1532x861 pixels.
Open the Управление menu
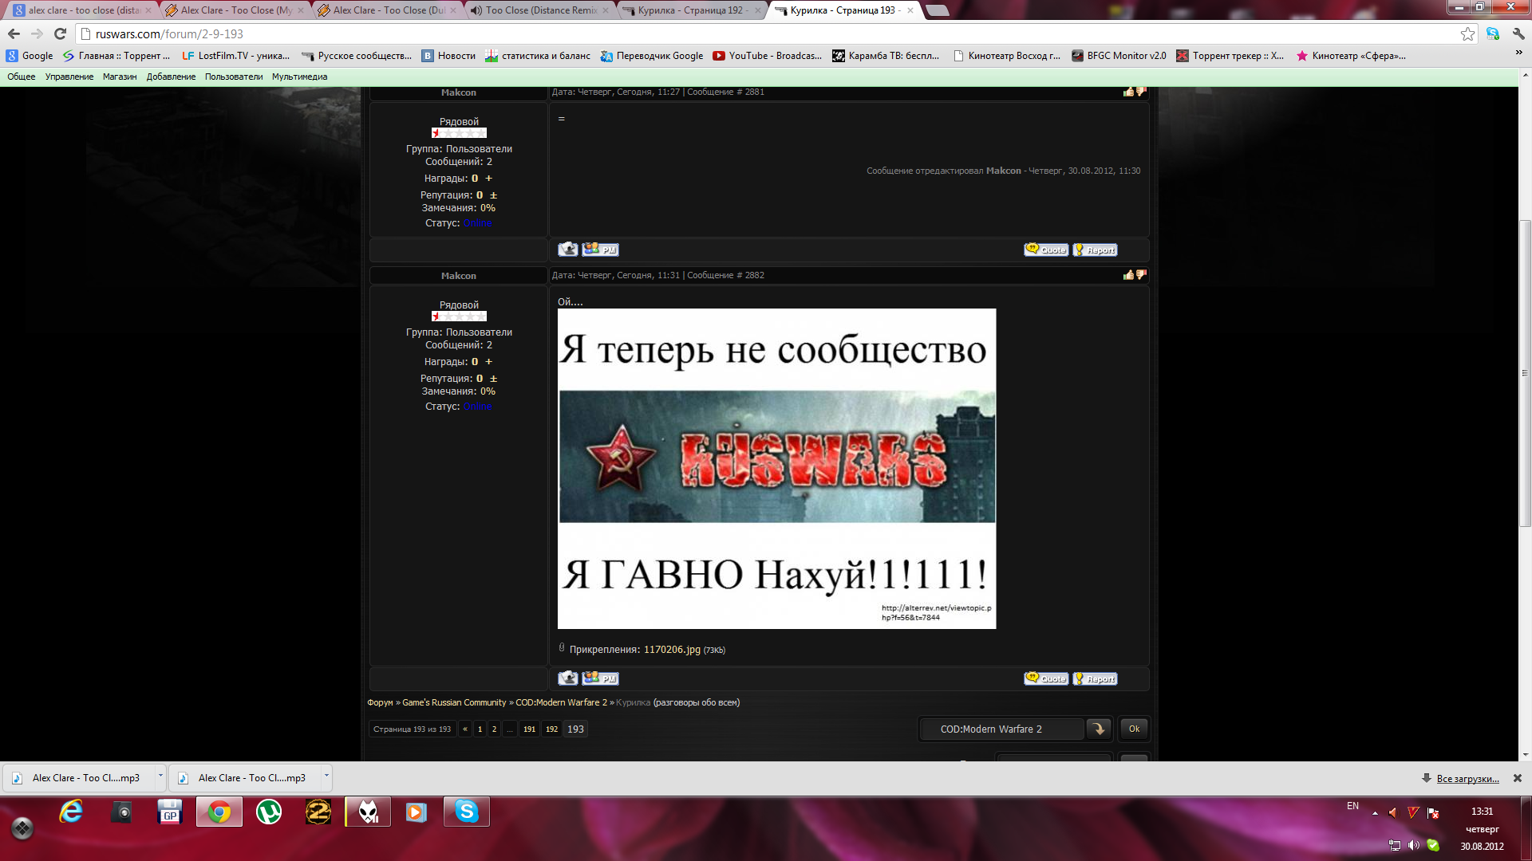(x=69, y=77)
